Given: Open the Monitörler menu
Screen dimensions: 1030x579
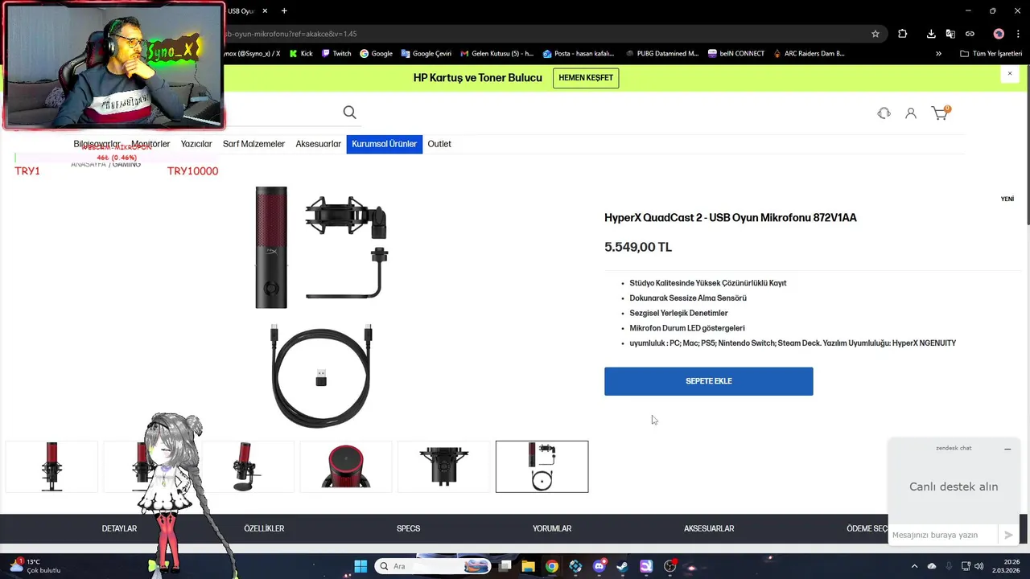Looking at the screenshot, I should pyautogui.click(x=150, y=144).
